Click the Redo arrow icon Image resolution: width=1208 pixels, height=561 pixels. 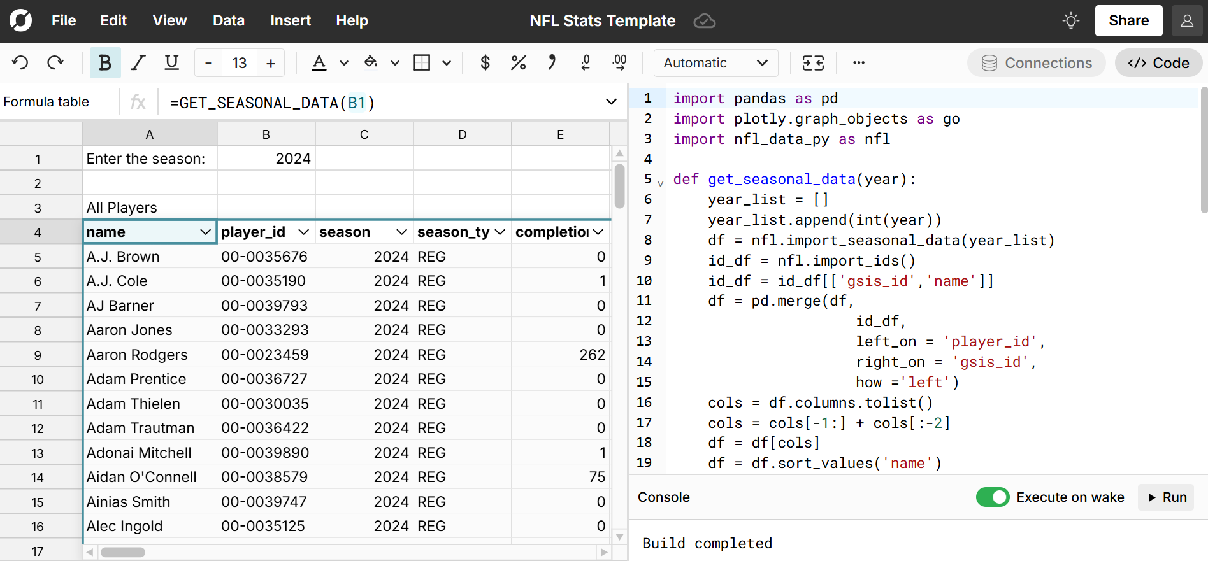[x=56, y=62]
